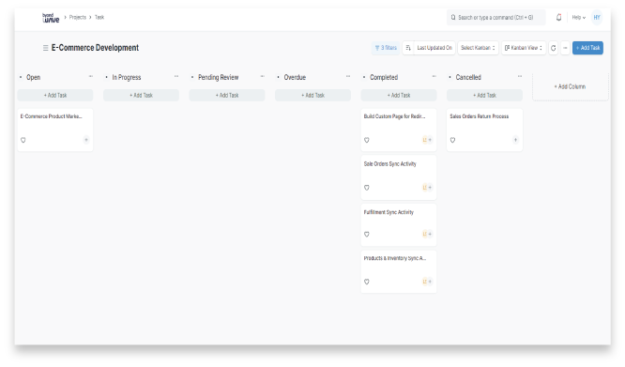Click the assign plus icon on the Sales Orders Return Process card

point(515,140)
